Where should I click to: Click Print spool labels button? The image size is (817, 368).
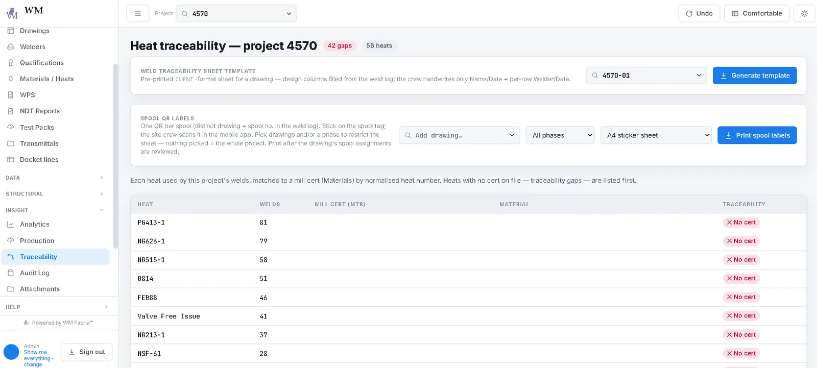tap(757, 135)
